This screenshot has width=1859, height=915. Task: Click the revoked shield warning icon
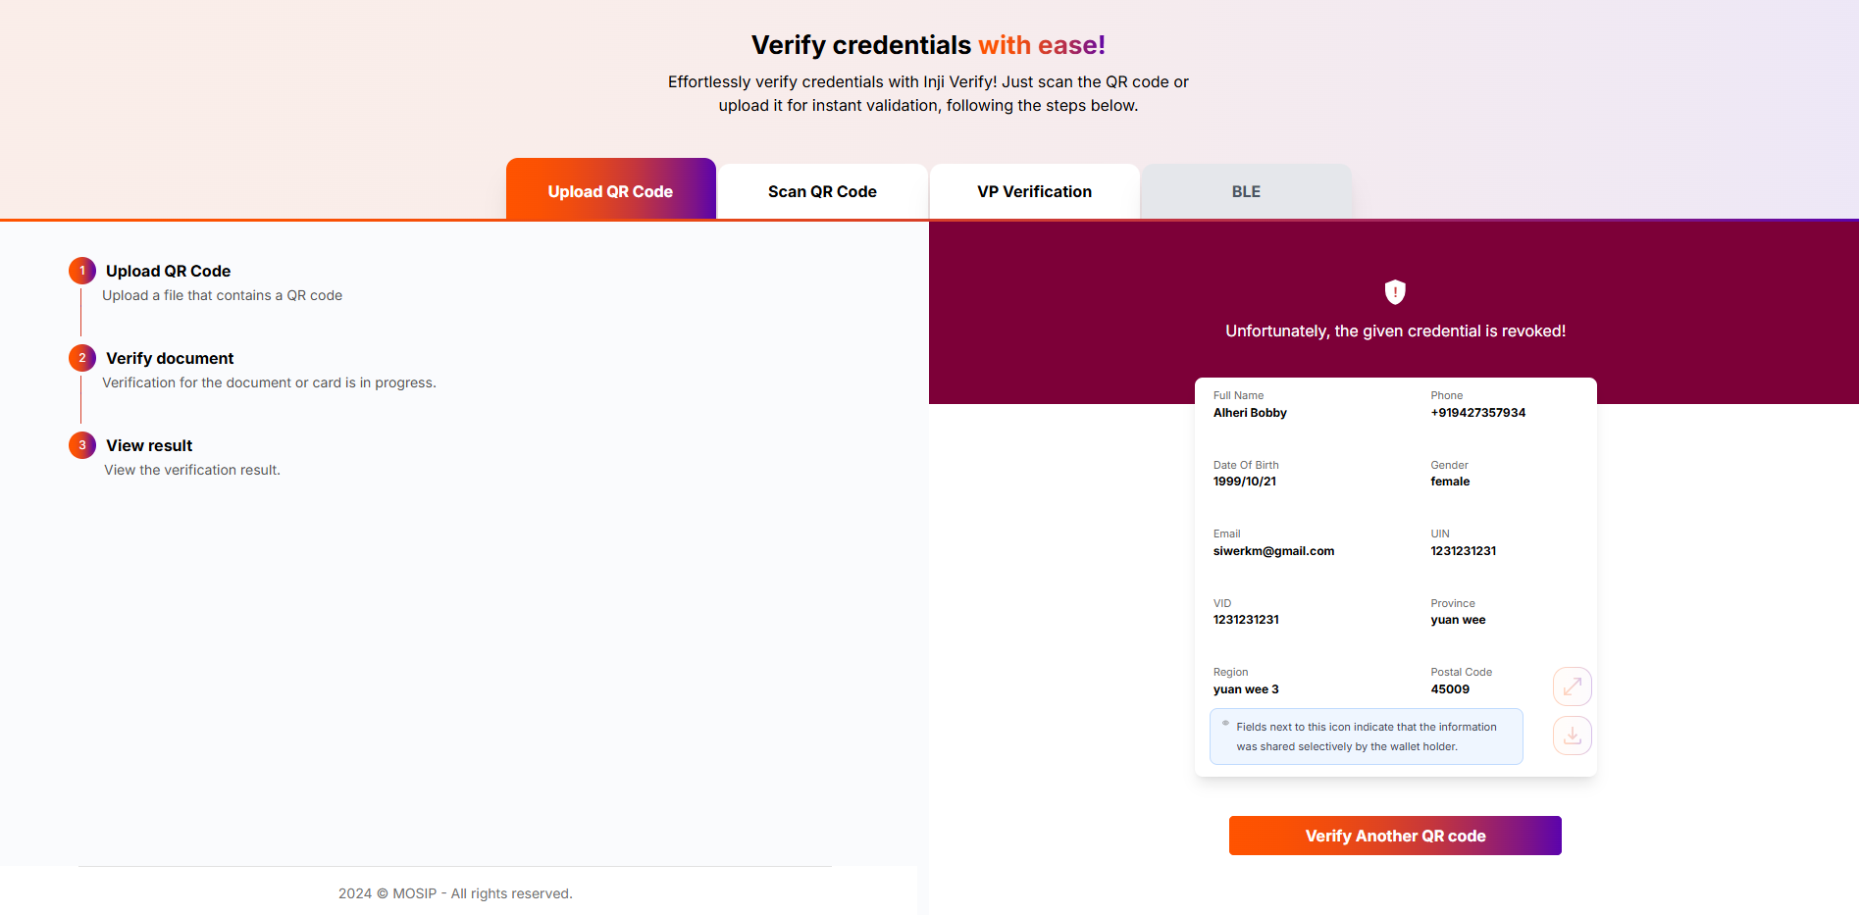(1395, 291)
